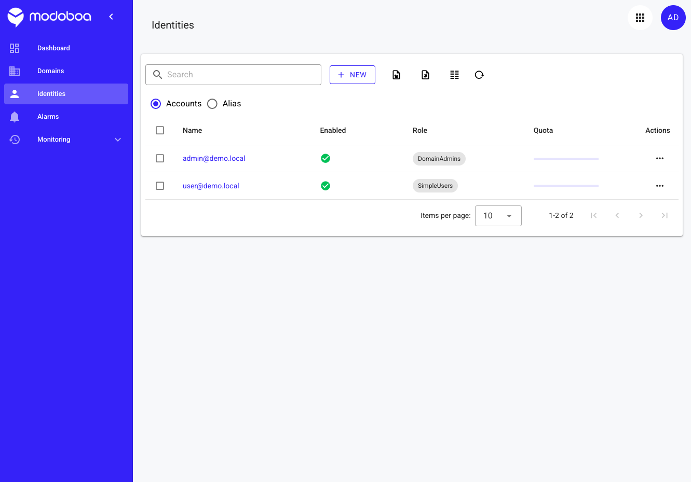Toggle the select-all header checkbox
This screenshot has width=691, height=482.
[160, 130]
